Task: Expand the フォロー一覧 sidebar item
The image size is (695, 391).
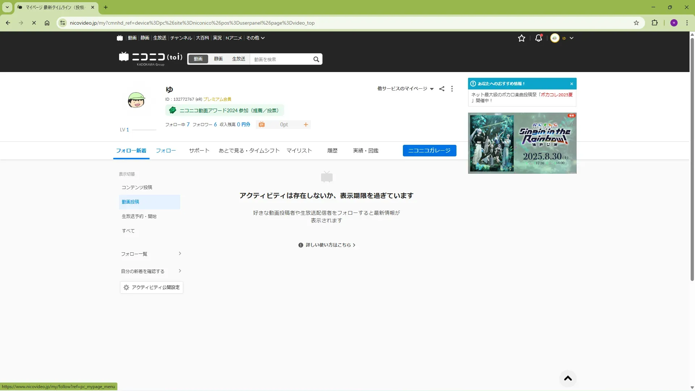Action: [151, 254]
